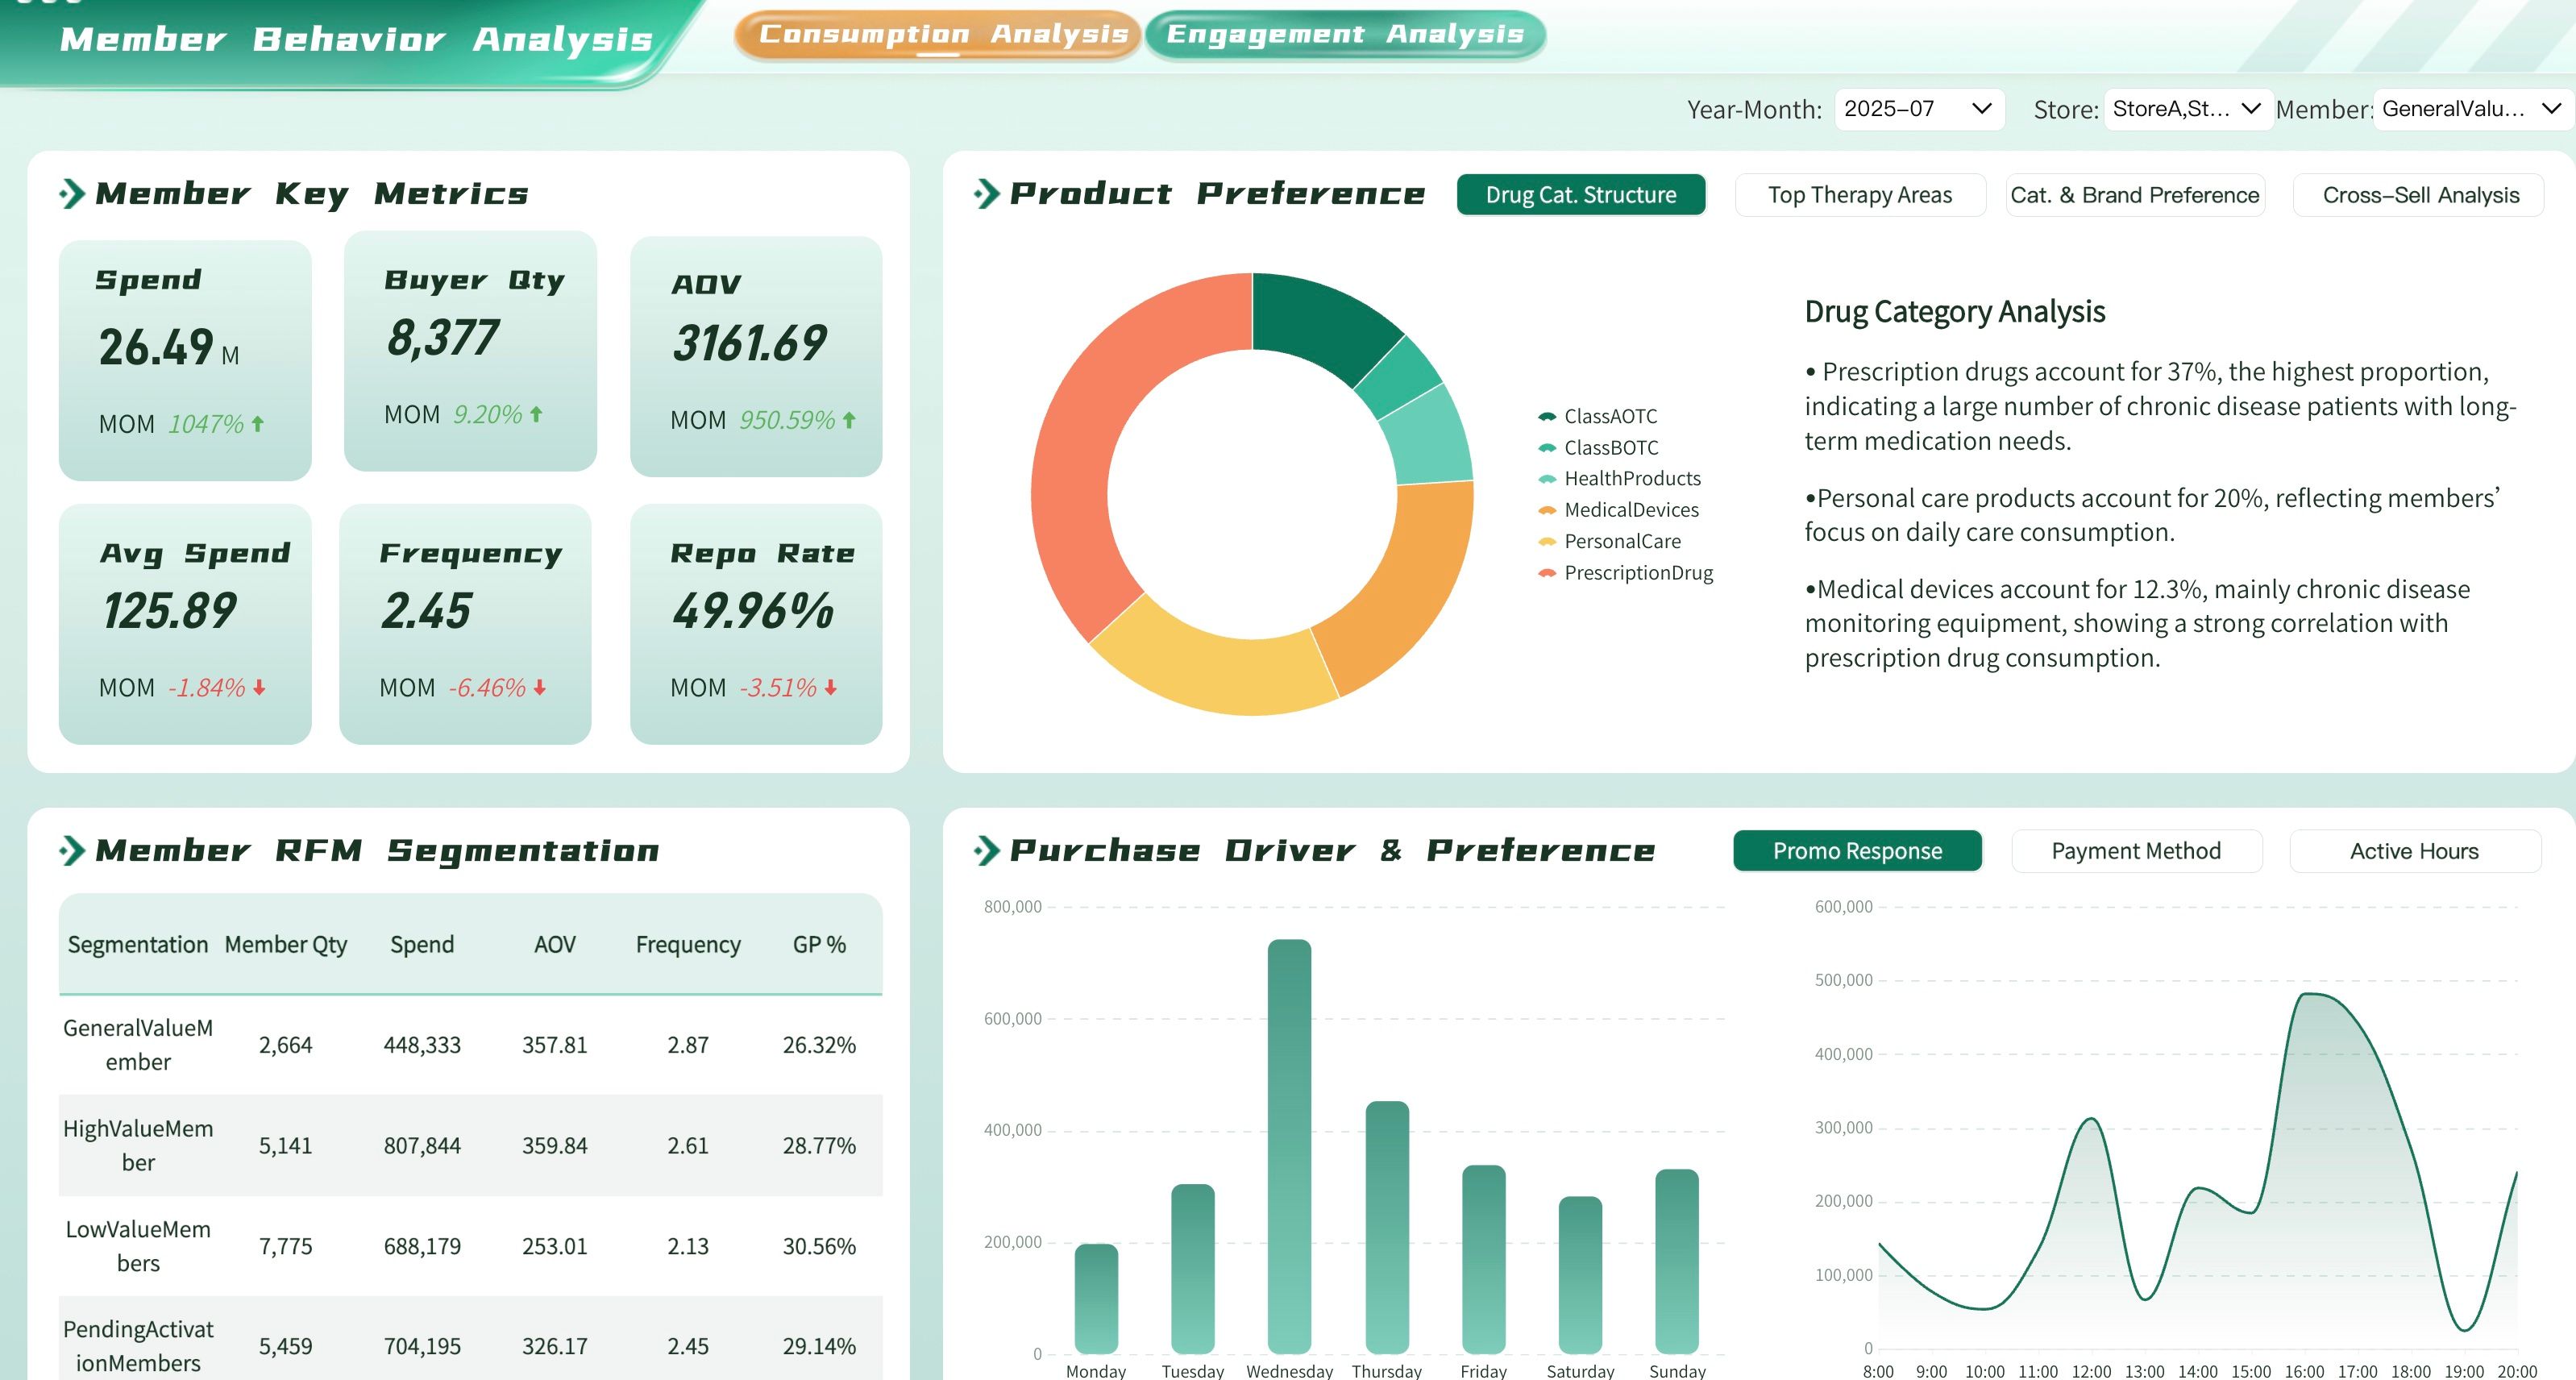The height and width of the screenshot is (1380, 2576).
Task: Select Top Therapy Areas tab
Action: 1860,195
